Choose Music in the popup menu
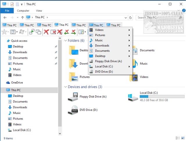The width and height of the screenshot is (186, 141). coord(110,40)
